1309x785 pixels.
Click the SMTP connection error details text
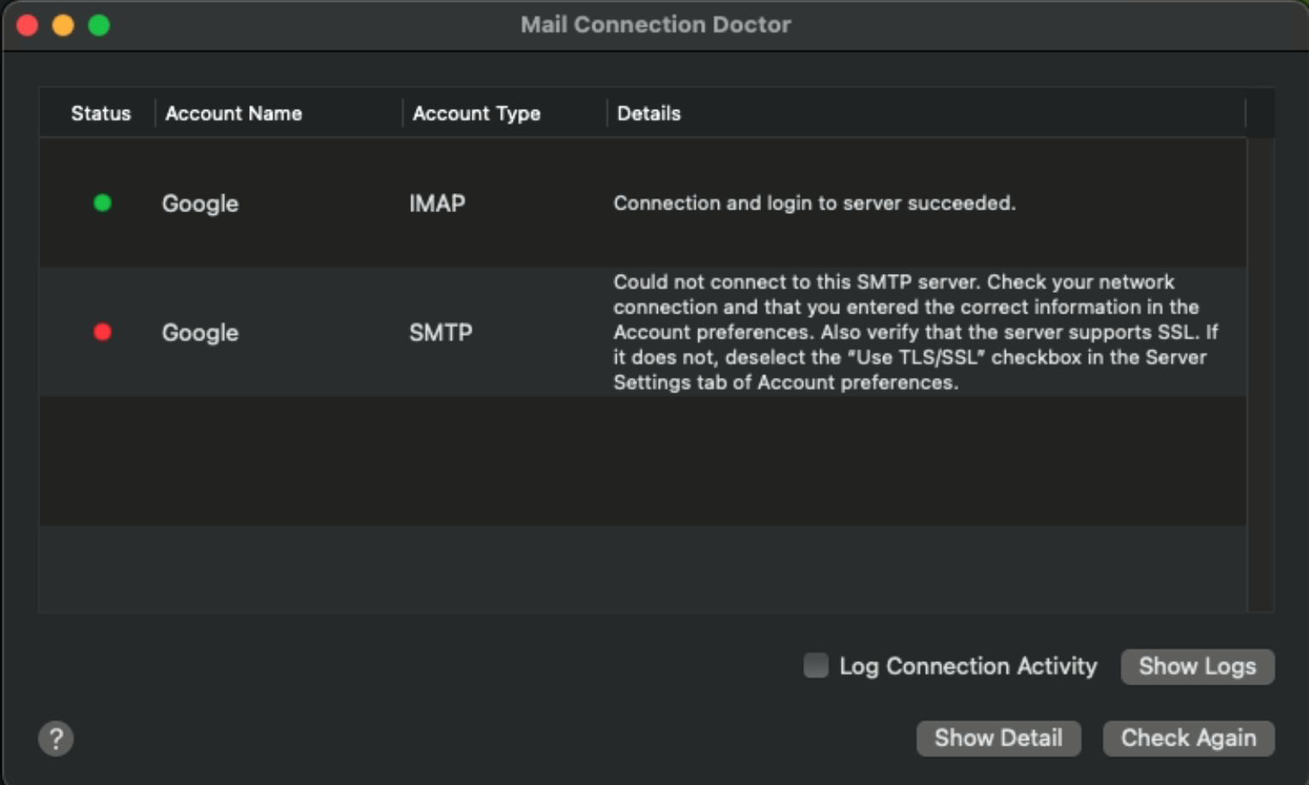click(x=915, y=332)
